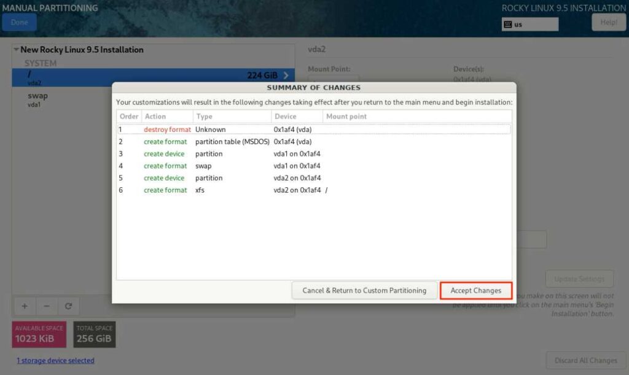Sort by Mount point column header
The image size is (629, 375).
pyautogui.click(x=417, y=116)
